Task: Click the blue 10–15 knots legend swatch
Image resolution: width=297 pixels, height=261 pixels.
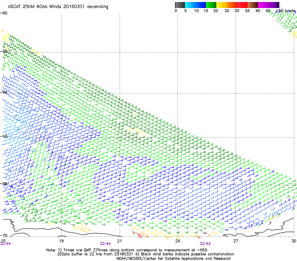Action: coord(201,5)
